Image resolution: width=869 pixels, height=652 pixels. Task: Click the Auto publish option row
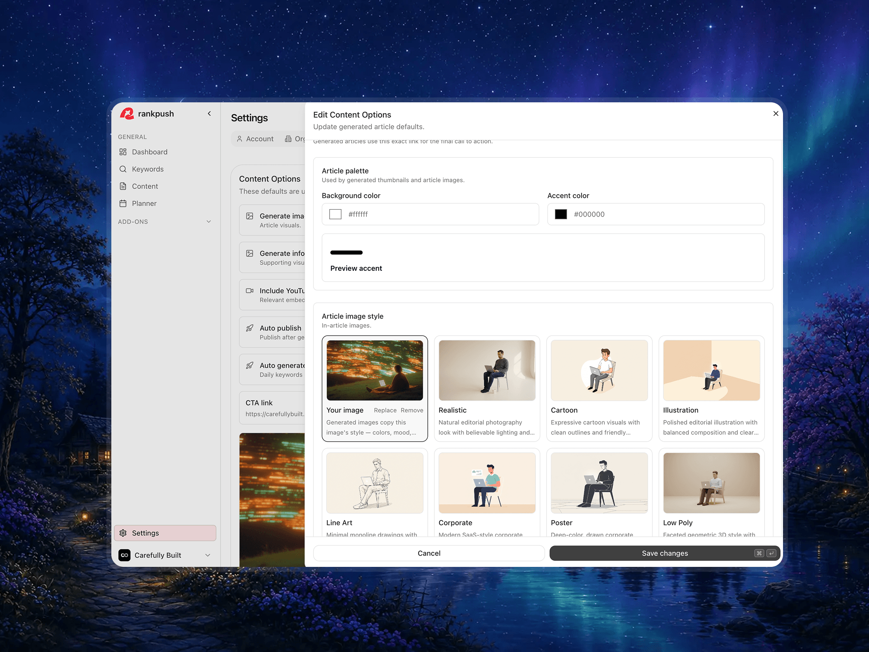coord(272,332)
